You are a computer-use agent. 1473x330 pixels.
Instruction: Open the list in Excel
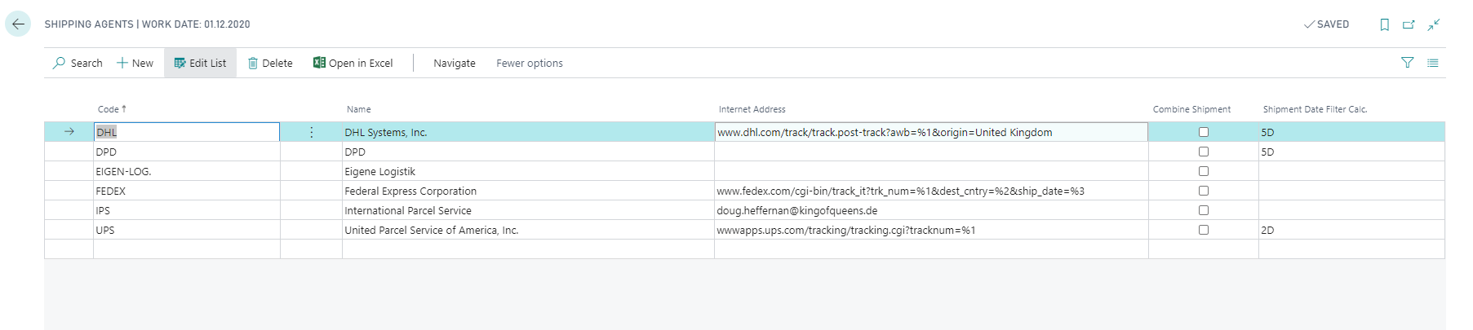pyautogui.click(x=353, y=63)
